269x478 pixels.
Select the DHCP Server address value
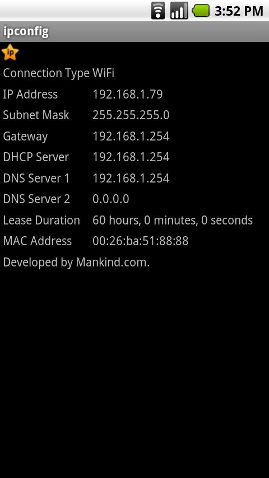131,157
